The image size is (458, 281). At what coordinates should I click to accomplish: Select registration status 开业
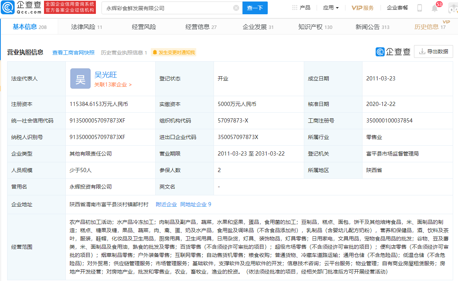[223, 79]
